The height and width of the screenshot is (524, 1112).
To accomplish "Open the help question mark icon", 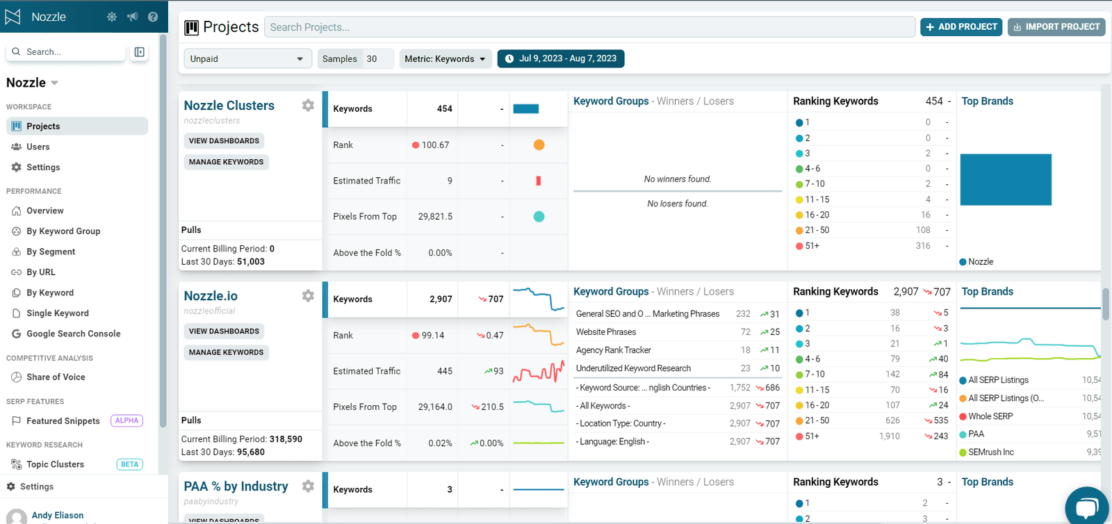I will tap(153, 17).
